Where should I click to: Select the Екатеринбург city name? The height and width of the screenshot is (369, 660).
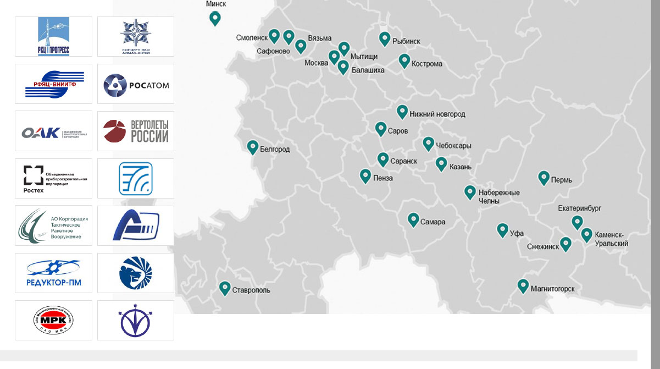pyautogui.click(x=580, y=208)
